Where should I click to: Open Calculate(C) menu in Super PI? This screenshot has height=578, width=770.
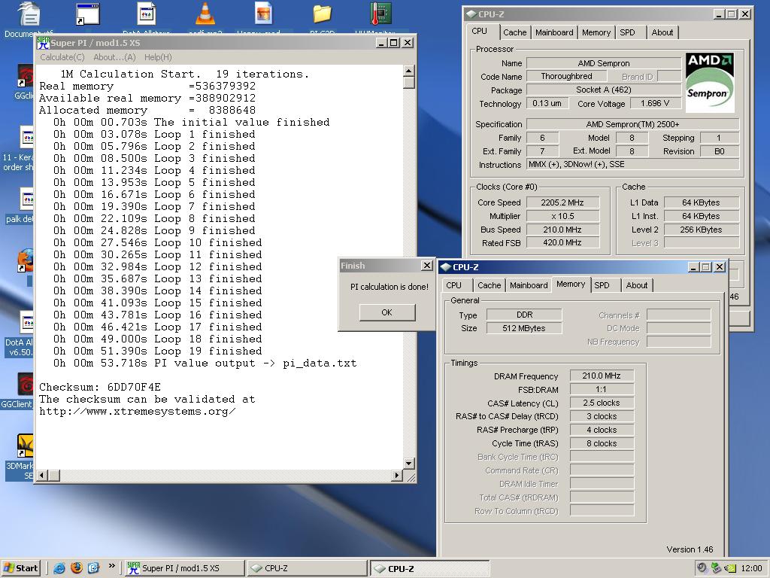tap(62, 57)
